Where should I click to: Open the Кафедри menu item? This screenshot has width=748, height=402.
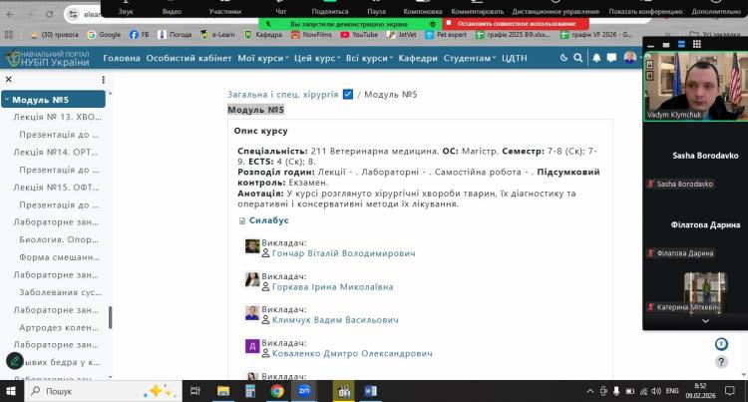(418, 58)
